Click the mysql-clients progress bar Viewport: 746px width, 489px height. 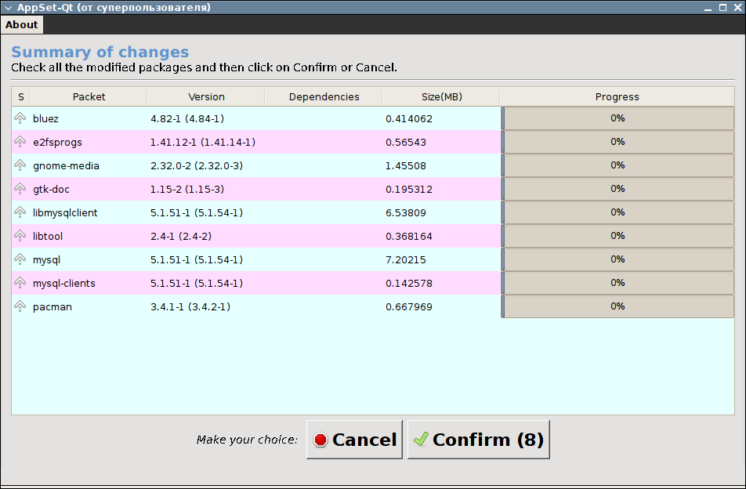click(x=617, y=283)
